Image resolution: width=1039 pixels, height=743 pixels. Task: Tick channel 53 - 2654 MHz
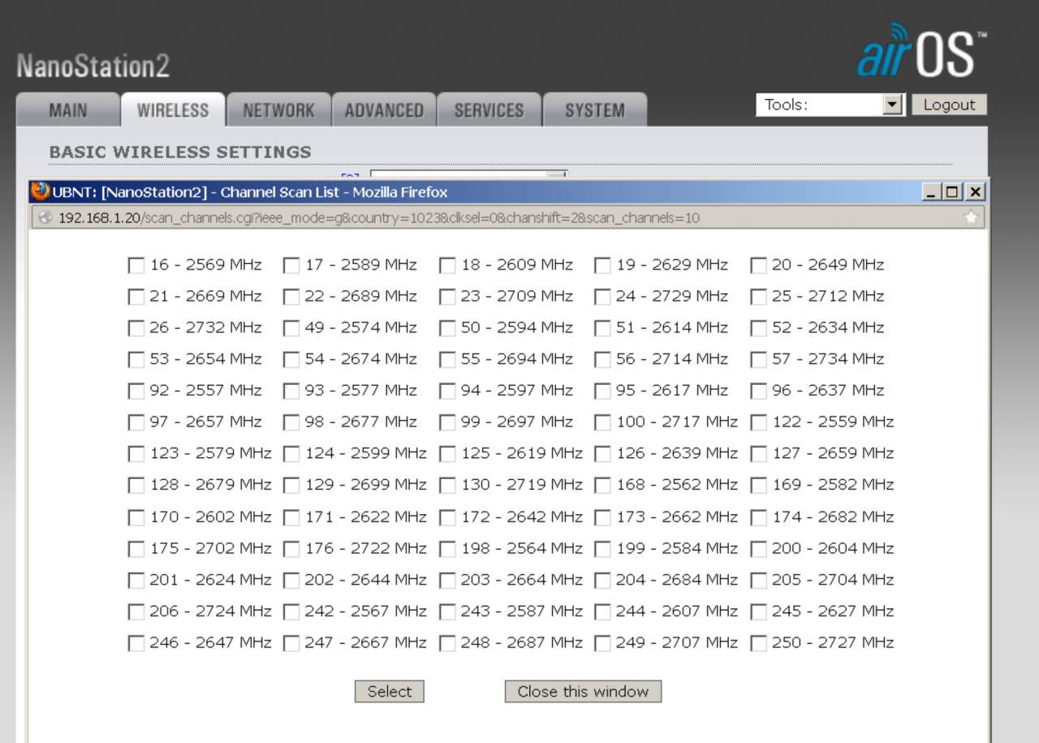136,360
